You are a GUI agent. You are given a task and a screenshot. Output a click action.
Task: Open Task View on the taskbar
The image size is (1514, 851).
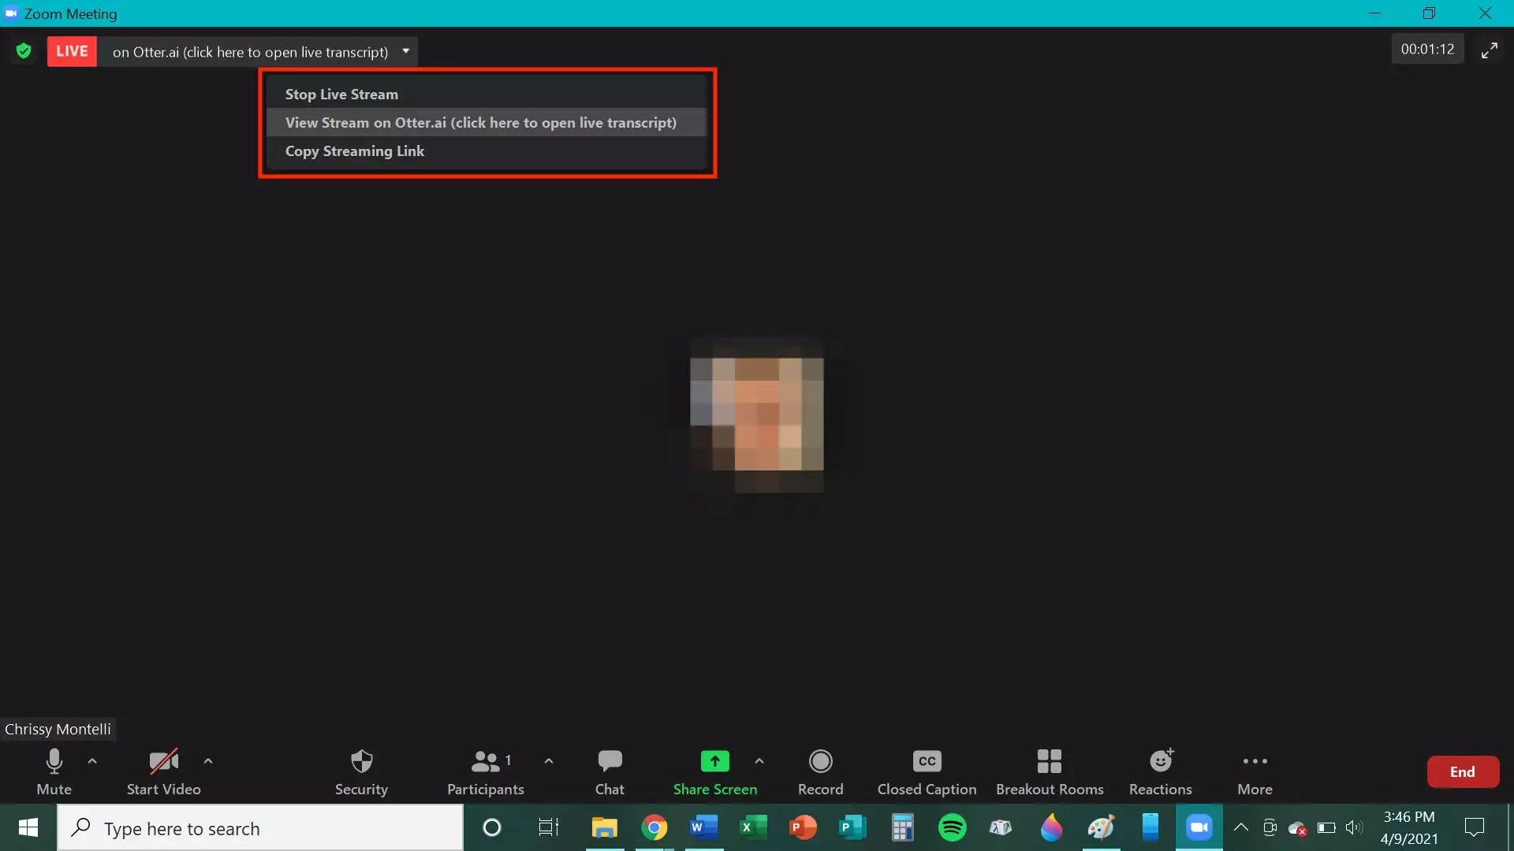tap(548, 827)
